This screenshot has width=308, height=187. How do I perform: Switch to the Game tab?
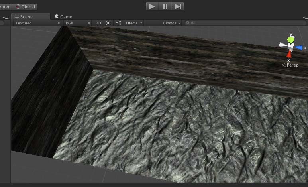pos(63,17)
